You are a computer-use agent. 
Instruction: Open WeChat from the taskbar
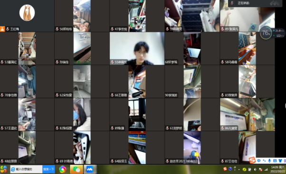76,169
